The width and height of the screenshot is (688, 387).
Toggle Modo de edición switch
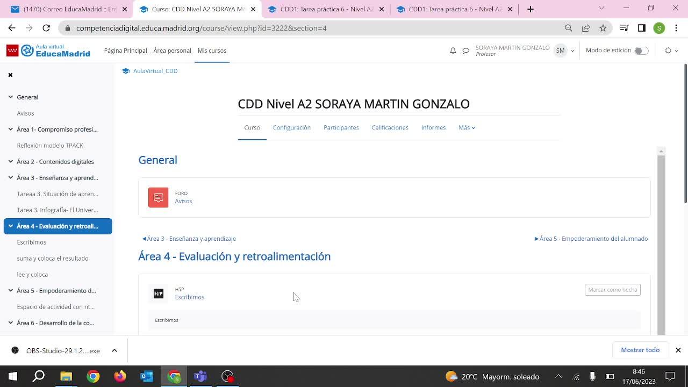(641, 51)
